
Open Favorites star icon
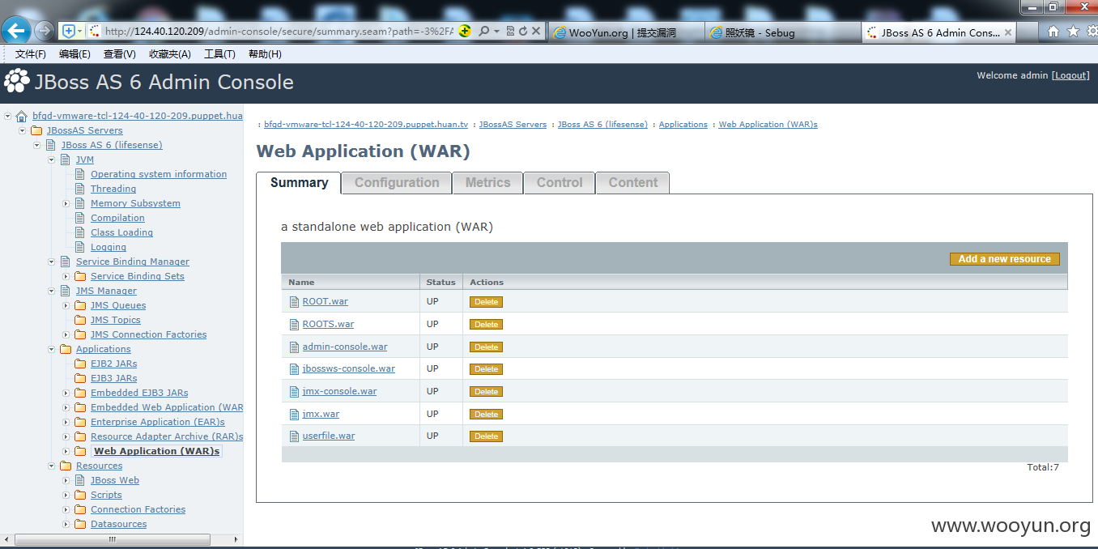pyautogui.click(x=1073, y=32)
